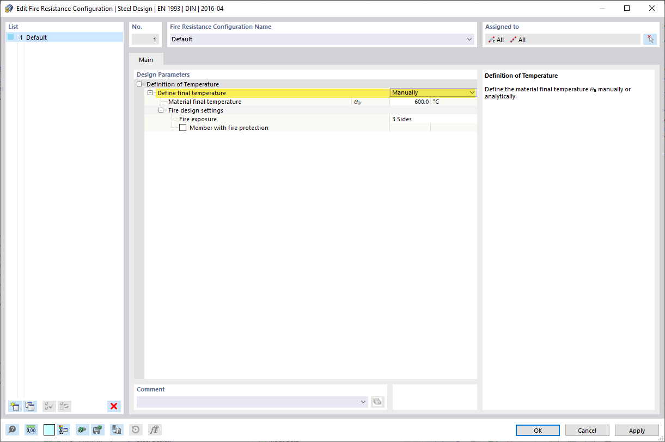
Task: Click the green load-default-settings arrow icon
Action: (82, 429)
